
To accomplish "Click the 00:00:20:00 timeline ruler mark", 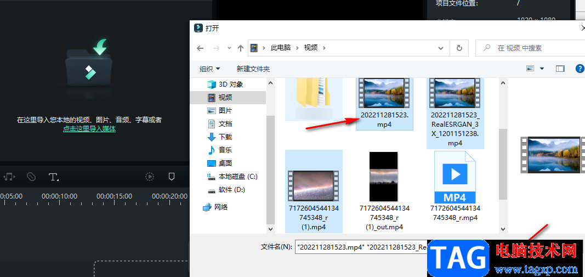I will point(169,196).
